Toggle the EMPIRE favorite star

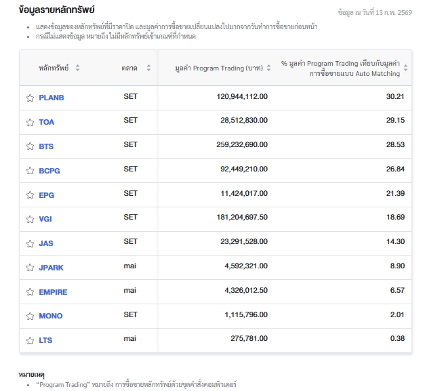[30, 292]
